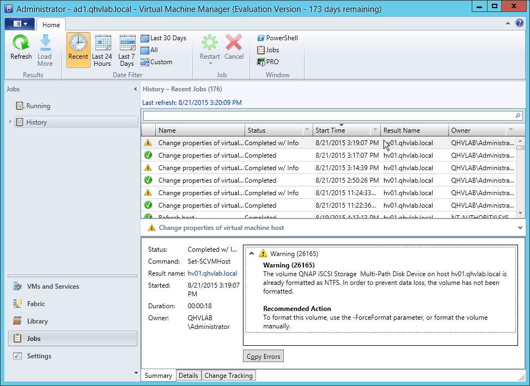This screenshot has height=386, width=530.
Task: Open the help question mark icon
Action: pyautogui.click(x=521, y=23)
